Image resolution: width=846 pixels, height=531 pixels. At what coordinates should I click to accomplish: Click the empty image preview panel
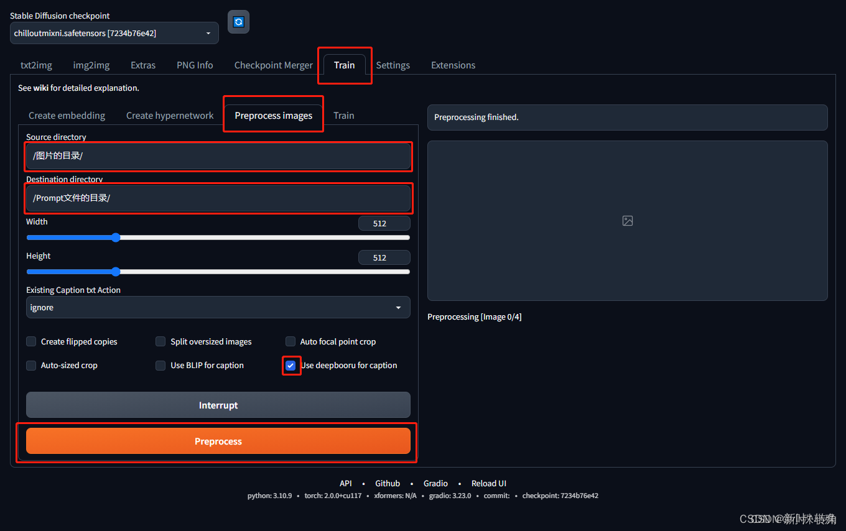pyautogui.click(x=628, y=221)
